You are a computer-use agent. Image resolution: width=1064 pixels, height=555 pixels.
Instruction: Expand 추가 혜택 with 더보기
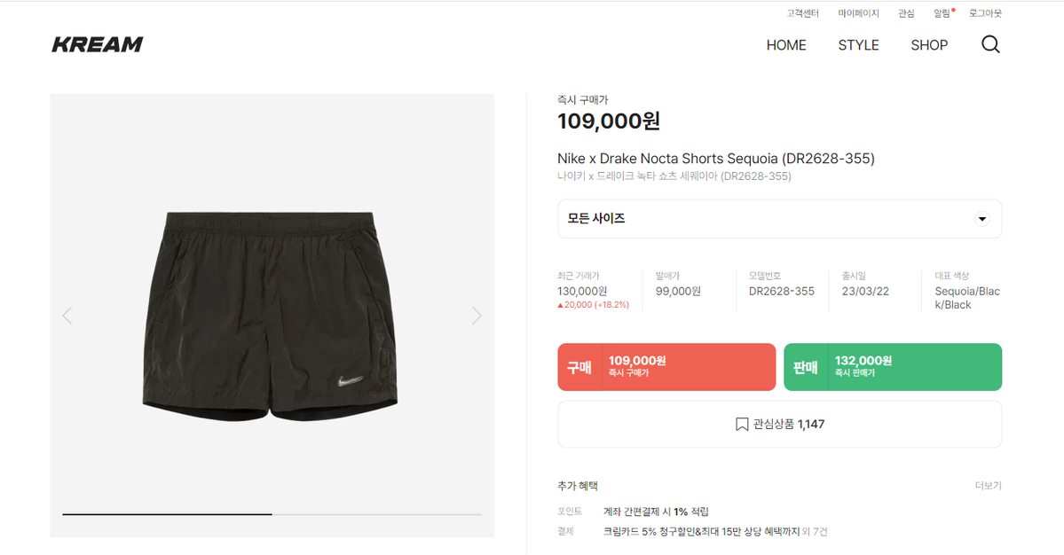click(x=988, y=485)
